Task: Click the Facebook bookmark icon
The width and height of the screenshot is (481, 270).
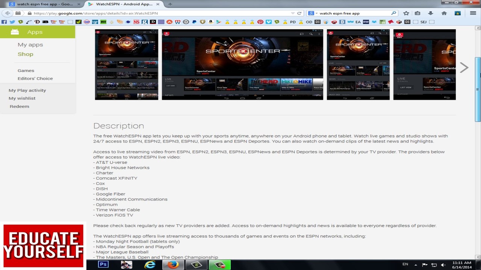Action: (x=4, y=22)
